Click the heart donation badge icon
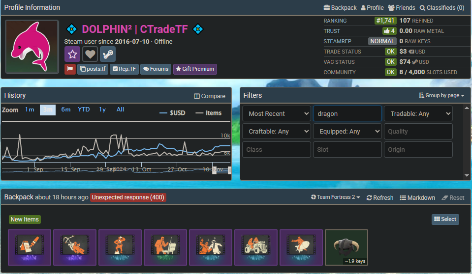The height and width of the screenshot is (274, 472). click(x=90, y=55)
